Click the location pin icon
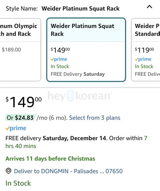Viewport: 160px width, 191px height. (x=8, y=171)
